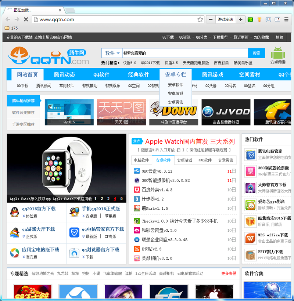Viewport: 294px width, 301px height.
Task: Switch to the MAC软件 list tab
Action: pyautogui.click(x=205, y=160)
